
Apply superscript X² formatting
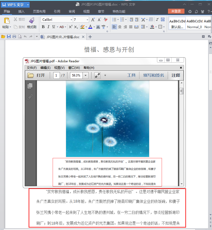tap(70, 27)
